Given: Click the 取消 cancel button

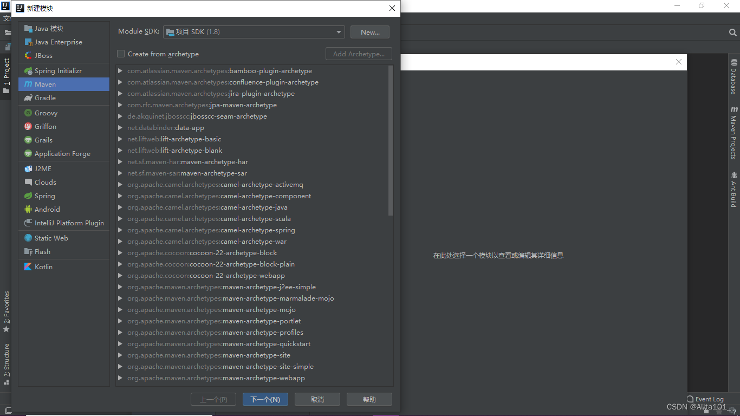Looking at the screenshot, I should tap(317, 399).
